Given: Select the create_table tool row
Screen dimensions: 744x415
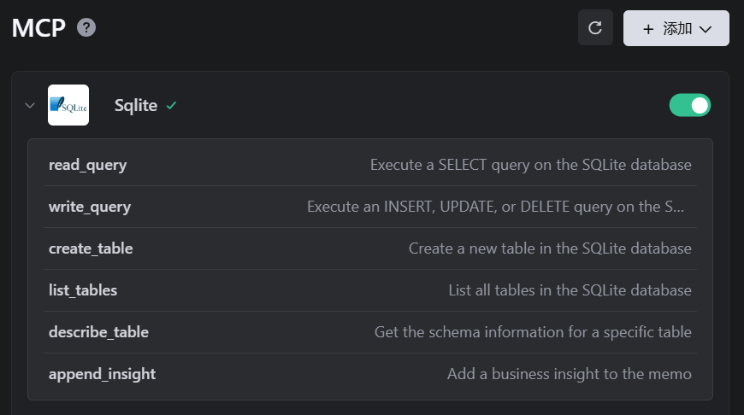Looking at the screenshot, I should pyautogui.click(x=370, y=248).
